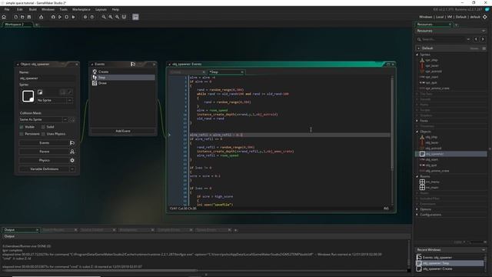Open the Tools menu
Screen dimensions: 492x277
63,9
